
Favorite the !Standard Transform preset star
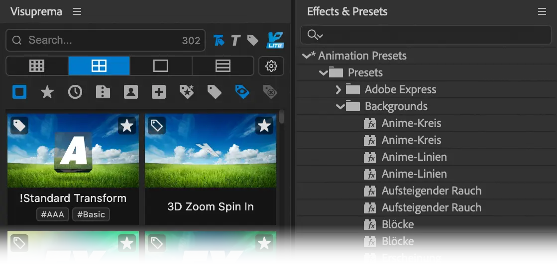coord(127,126)
